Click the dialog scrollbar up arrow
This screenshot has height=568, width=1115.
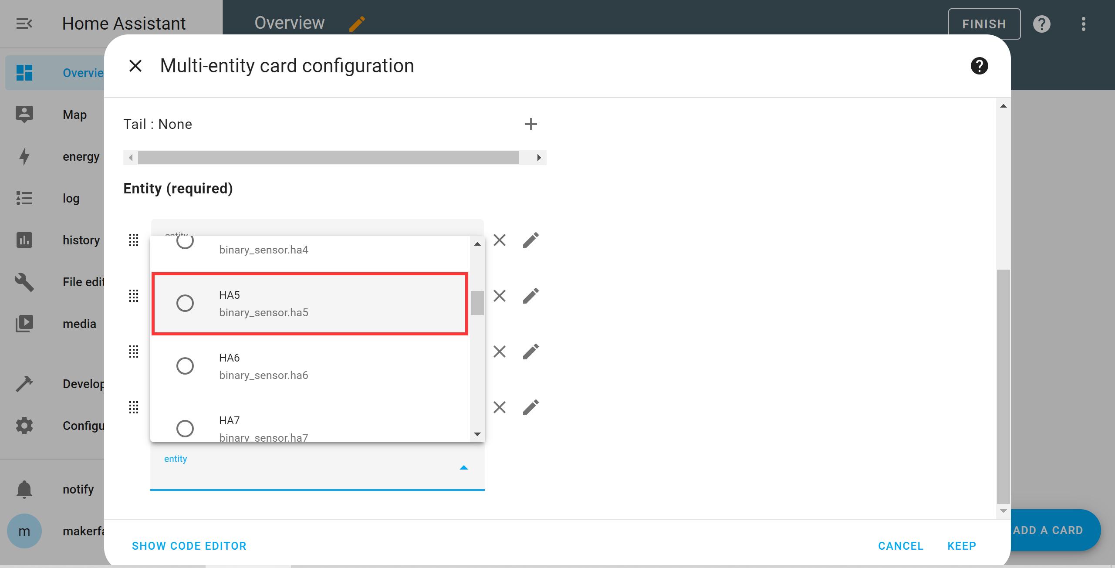pos(1003,106)
